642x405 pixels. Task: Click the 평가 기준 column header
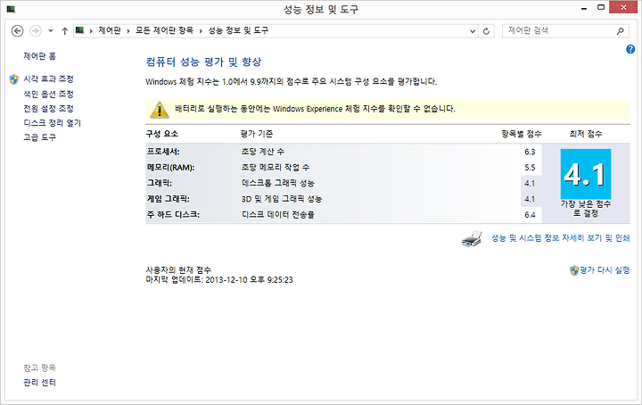(x=257, y=134)
